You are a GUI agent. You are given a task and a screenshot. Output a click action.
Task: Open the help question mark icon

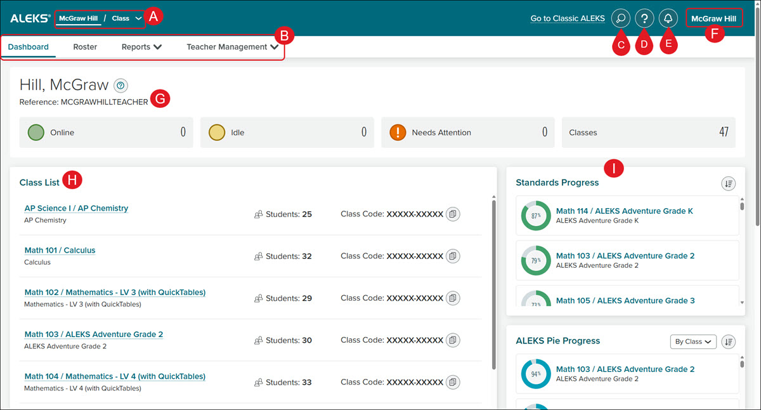tap(644, 18)
